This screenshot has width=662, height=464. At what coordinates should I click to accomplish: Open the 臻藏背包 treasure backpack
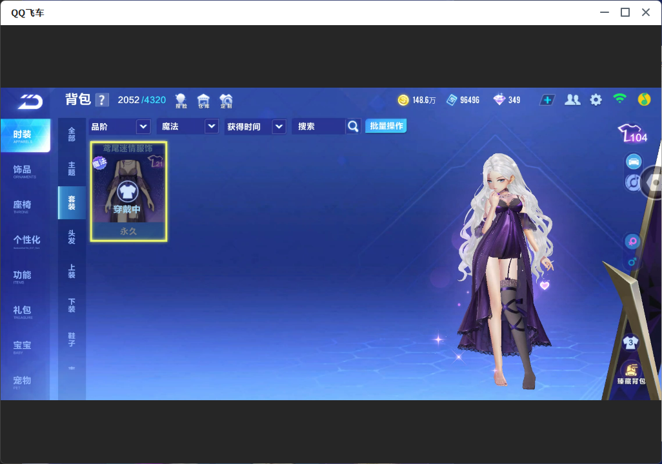pyautogui.click(x=631, y=374)
